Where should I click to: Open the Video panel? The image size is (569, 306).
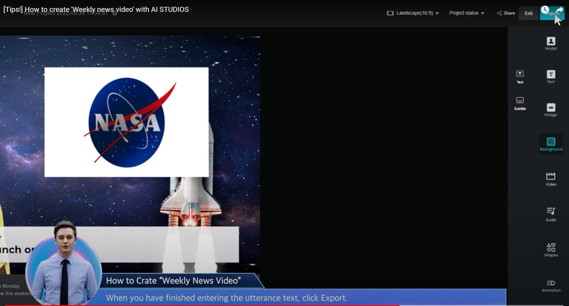pos(551,179)
